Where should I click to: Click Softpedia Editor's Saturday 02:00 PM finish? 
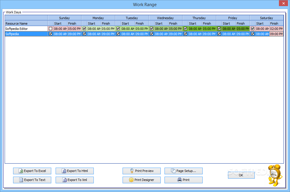pyautogui.click(x=276, y=29)
